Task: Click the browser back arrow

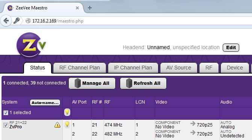Action: (6, 21)
